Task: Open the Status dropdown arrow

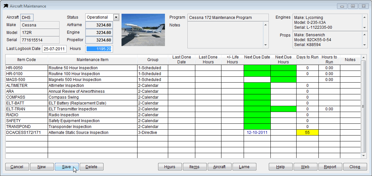Action: [x=116, y=17]
